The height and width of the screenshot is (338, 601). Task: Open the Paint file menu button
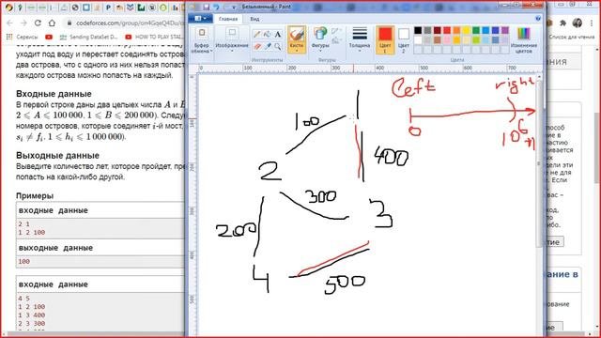coord(200,19)
